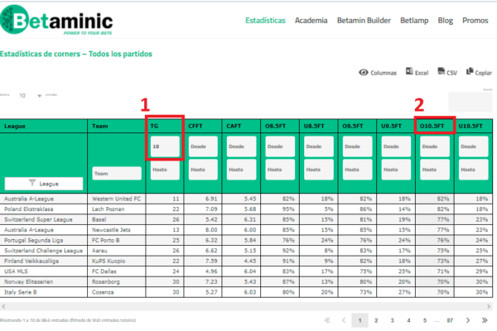Export the table with the Excel icon
Image resolution: width=497 pixels, height=331 pixels.
point(409,71)
